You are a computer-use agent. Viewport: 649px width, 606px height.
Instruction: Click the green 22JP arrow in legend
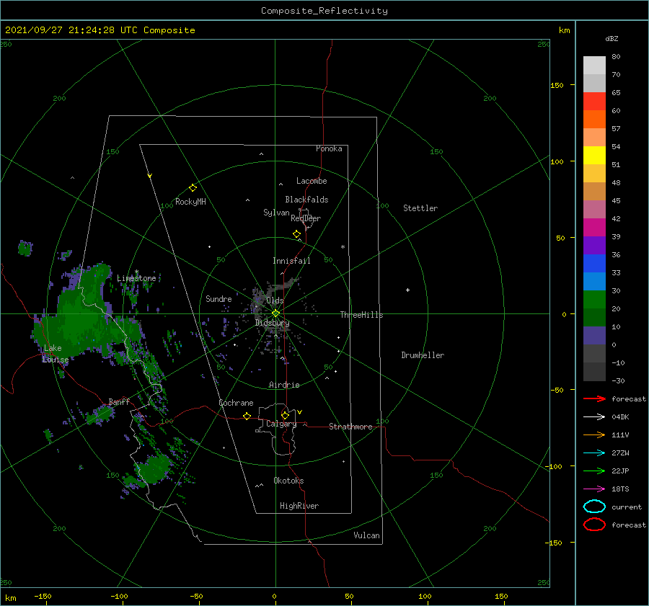click(x=594, y=471)
